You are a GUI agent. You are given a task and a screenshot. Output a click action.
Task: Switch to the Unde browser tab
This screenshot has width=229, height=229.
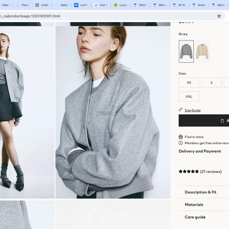pyautogui.click(x=42, y=5)
